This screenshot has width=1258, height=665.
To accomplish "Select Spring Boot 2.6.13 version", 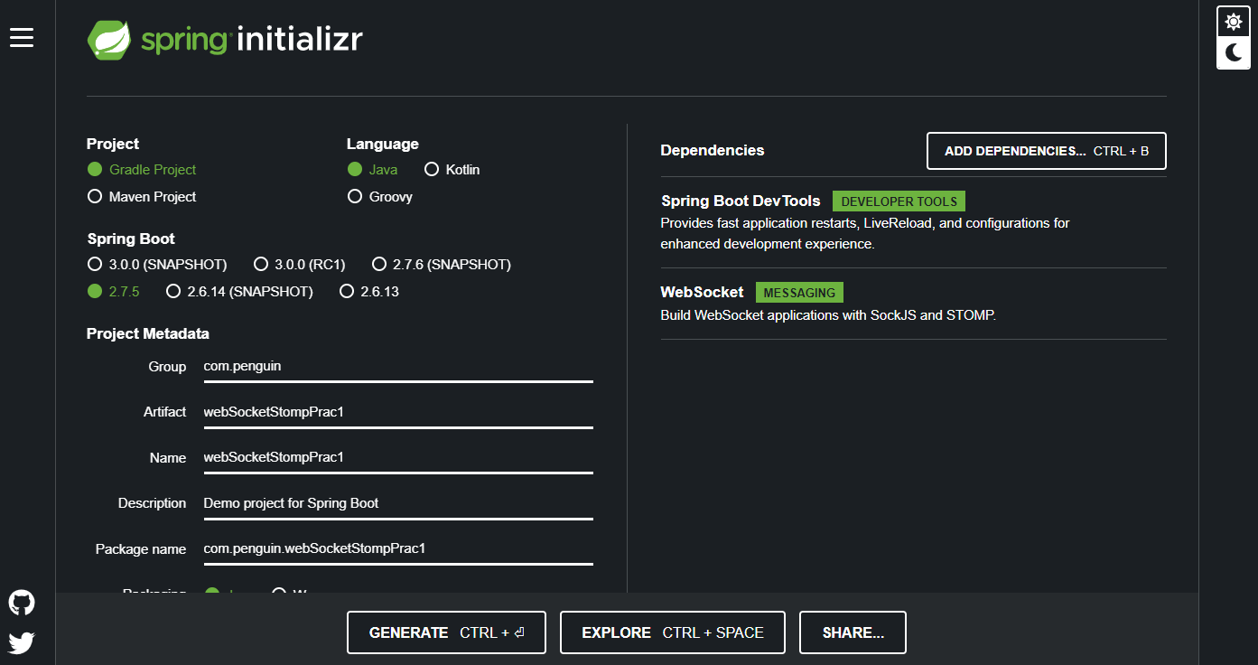I will pos(368,292).
